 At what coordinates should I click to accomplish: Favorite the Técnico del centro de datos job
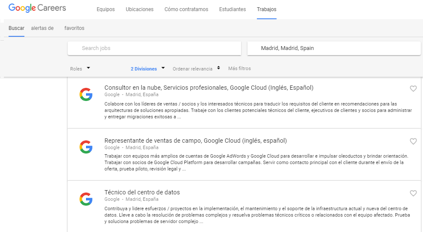click(413, 193)
